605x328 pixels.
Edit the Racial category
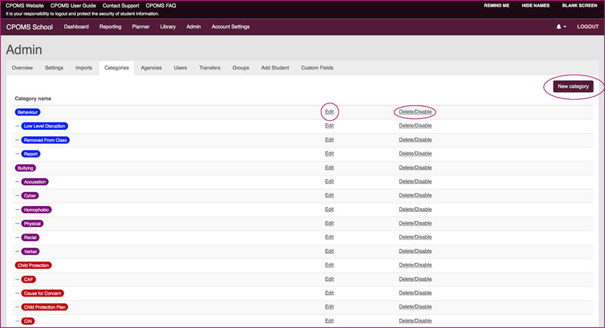(329, 237)
